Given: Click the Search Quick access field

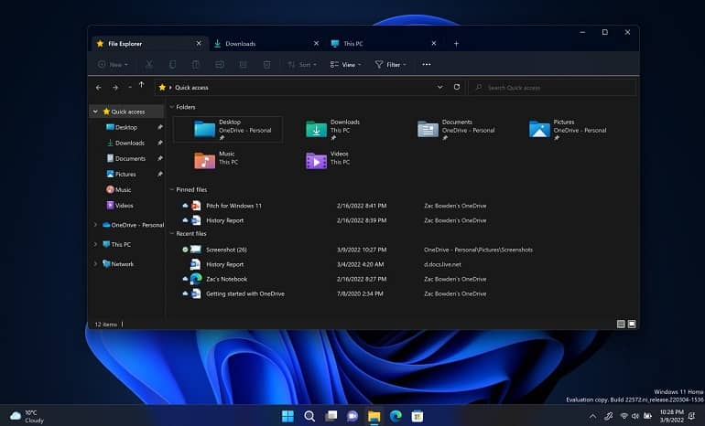Looking at the screenshot, I should tap(552, 88).
